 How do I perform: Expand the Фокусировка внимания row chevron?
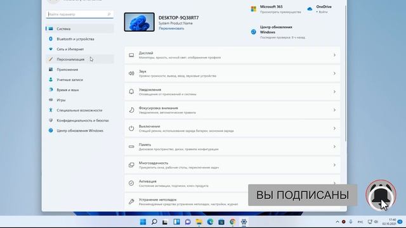[x=334, y=110]
